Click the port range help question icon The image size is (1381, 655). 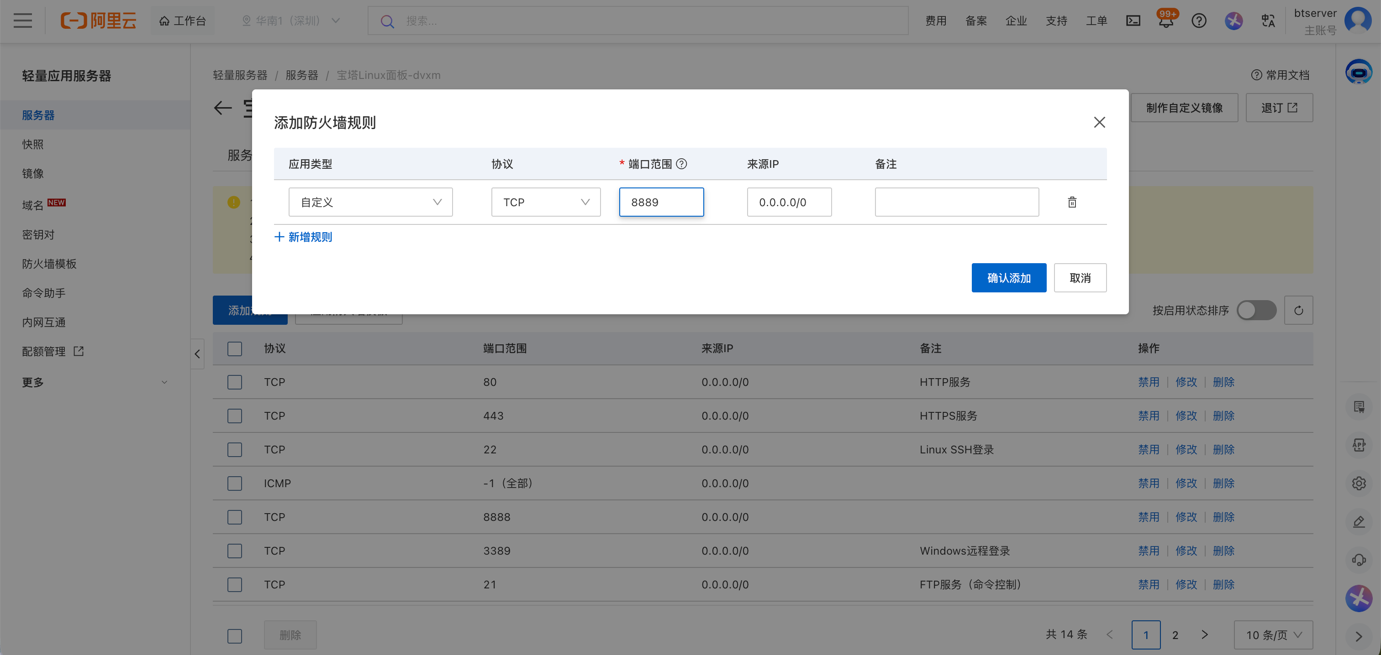click(x=681, y=164)
